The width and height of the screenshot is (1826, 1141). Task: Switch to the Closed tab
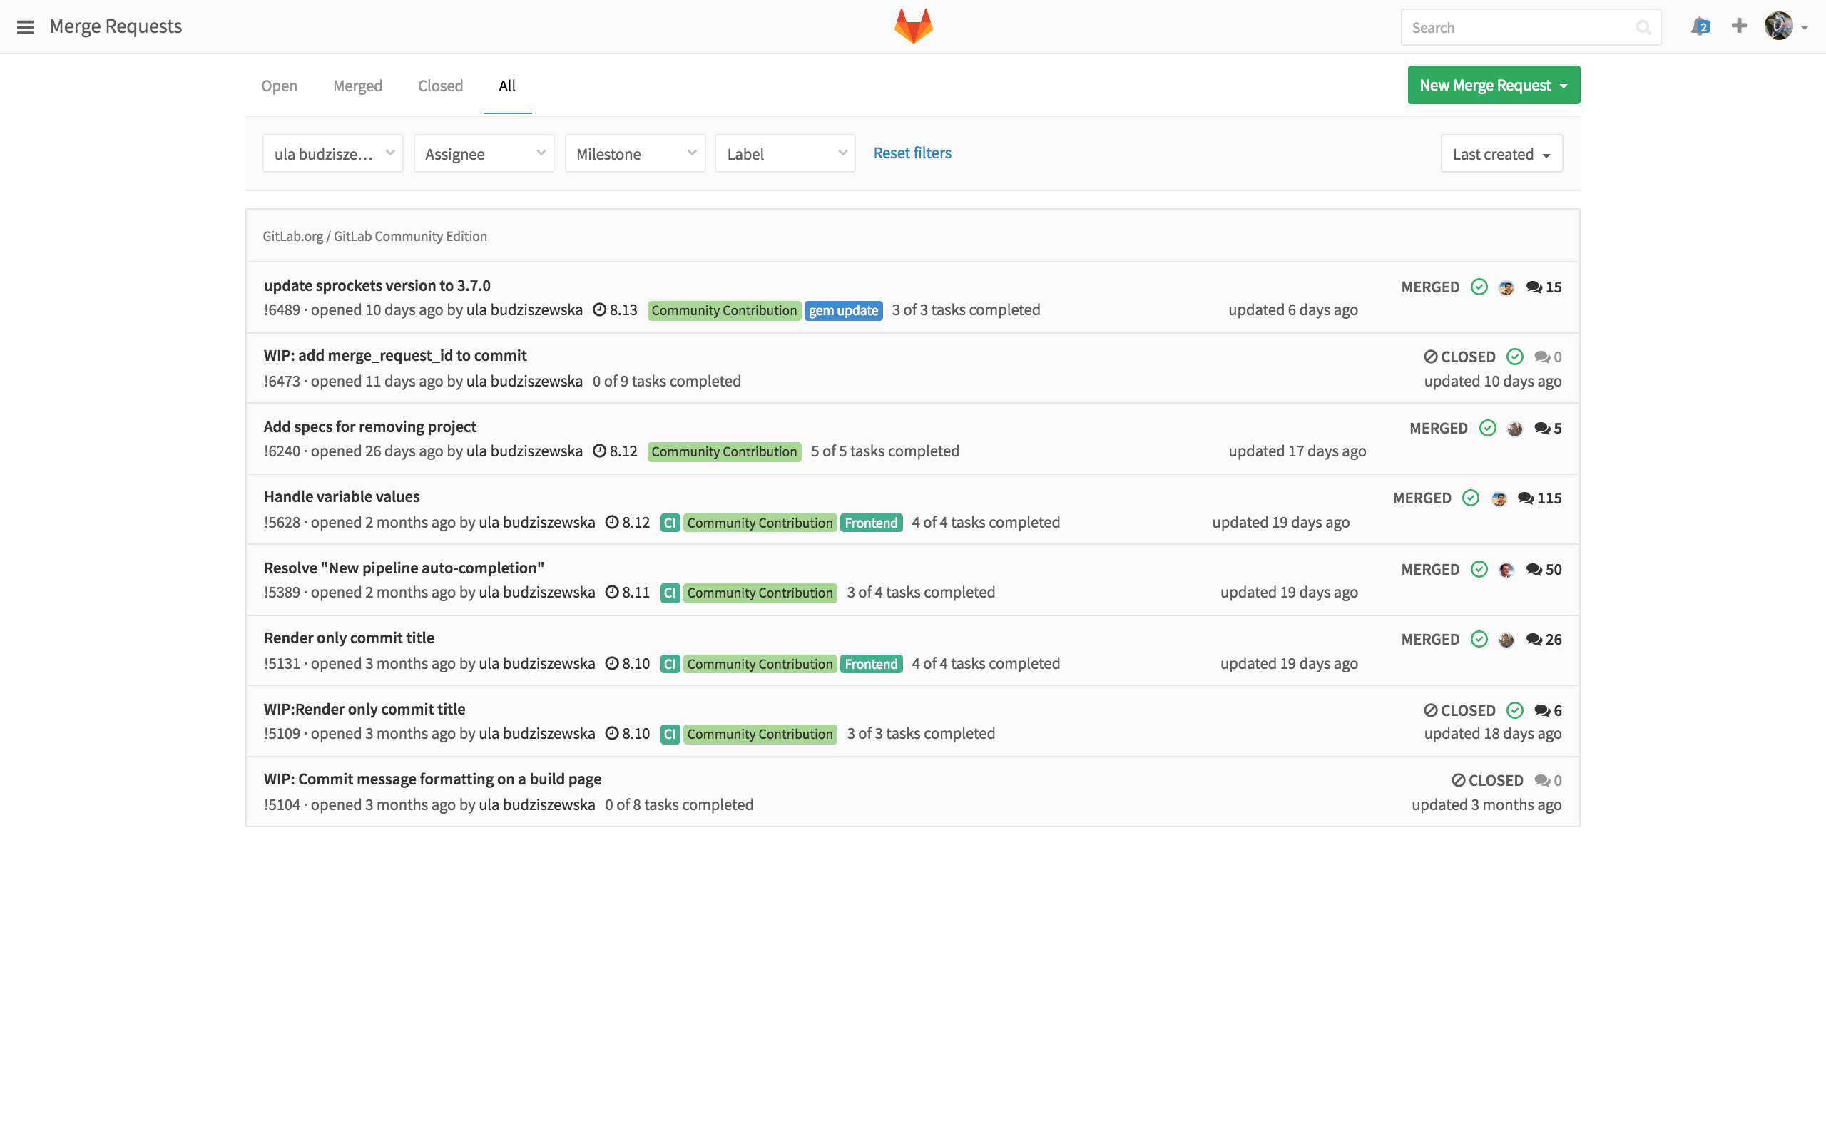pyautogui.click(x=441, y=86)
